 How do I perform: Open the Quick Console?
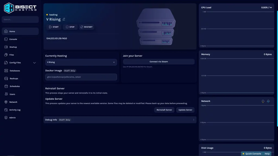[252, 154]
